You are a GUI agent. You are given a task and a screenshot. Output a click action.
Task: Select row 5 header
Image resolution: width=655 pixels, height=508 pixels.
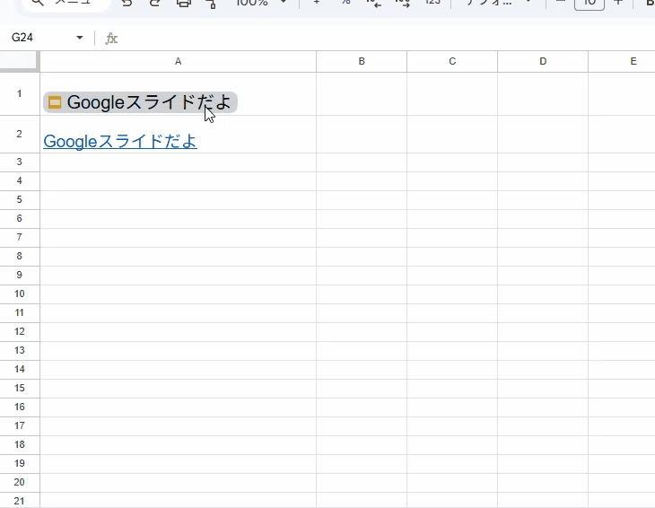[x=20, y=199]
